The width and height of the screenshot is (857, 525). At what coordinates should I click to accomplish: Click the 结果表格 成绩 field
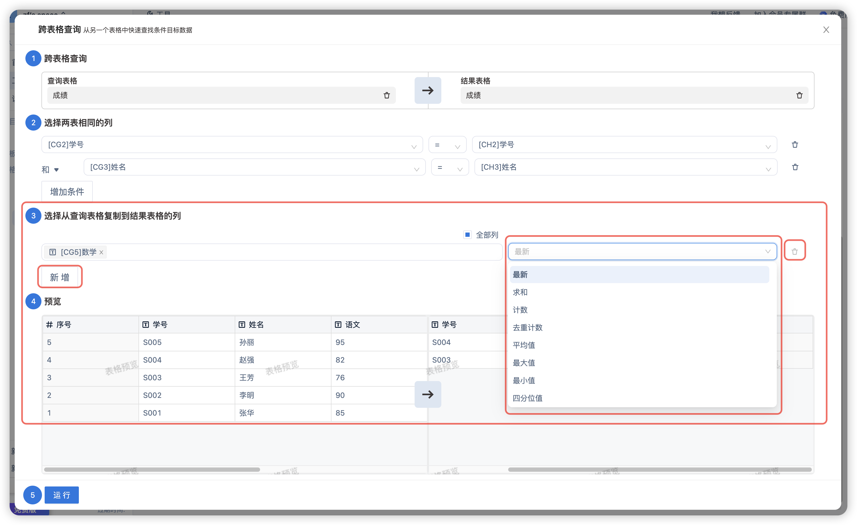click(x=634, y=95)
